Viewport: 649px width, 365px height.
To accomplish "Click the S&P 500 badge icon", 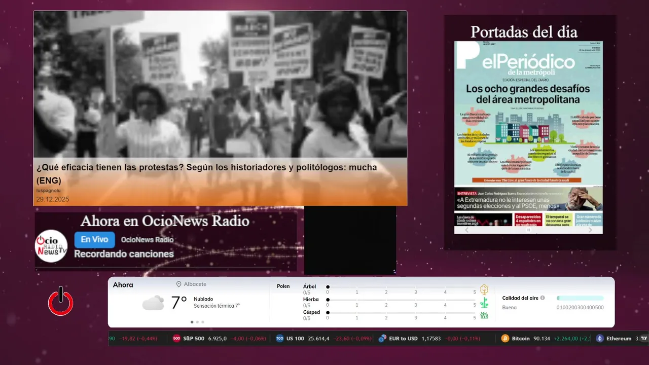I will click(x=176, y=339).
